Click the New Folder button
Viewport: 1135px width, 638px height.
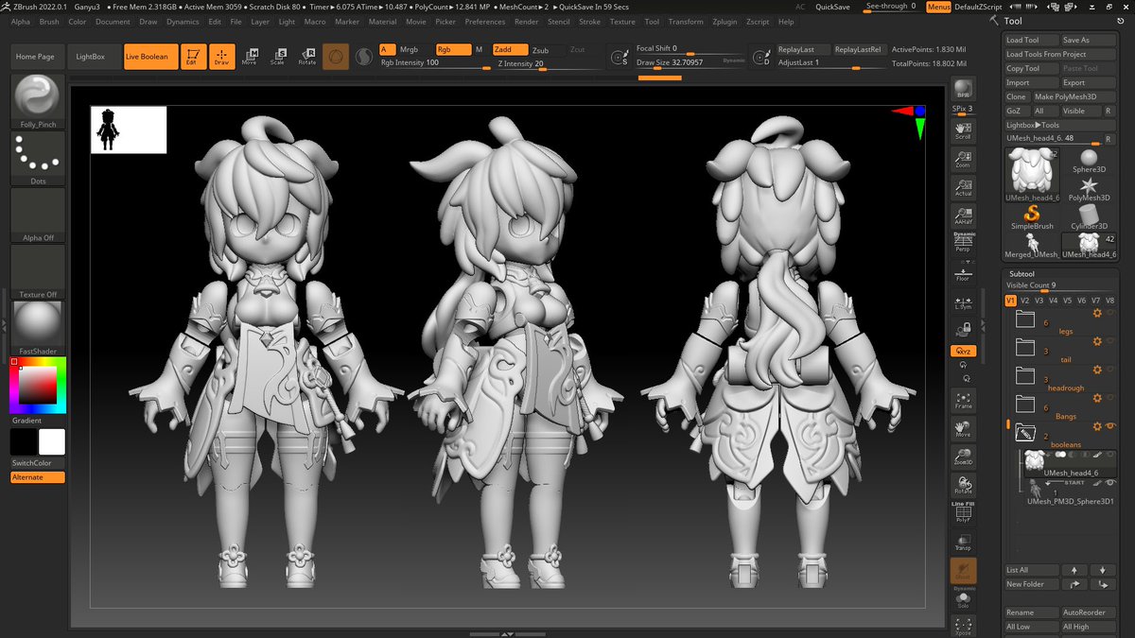point(1032,584)
